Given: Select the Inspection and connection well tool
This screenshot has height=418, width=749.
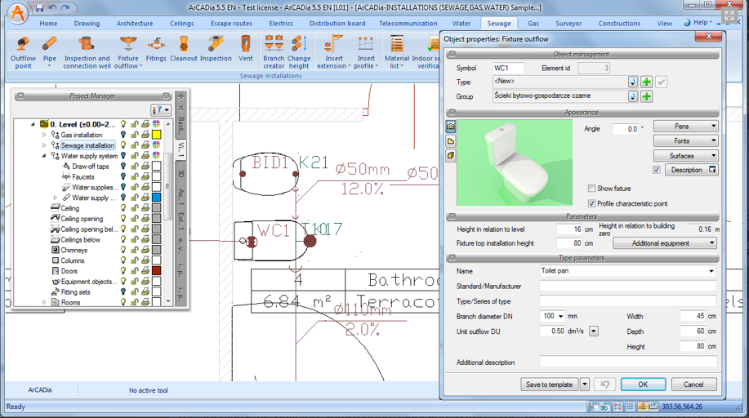Looking at the screenshot, I should coord(87,52).
